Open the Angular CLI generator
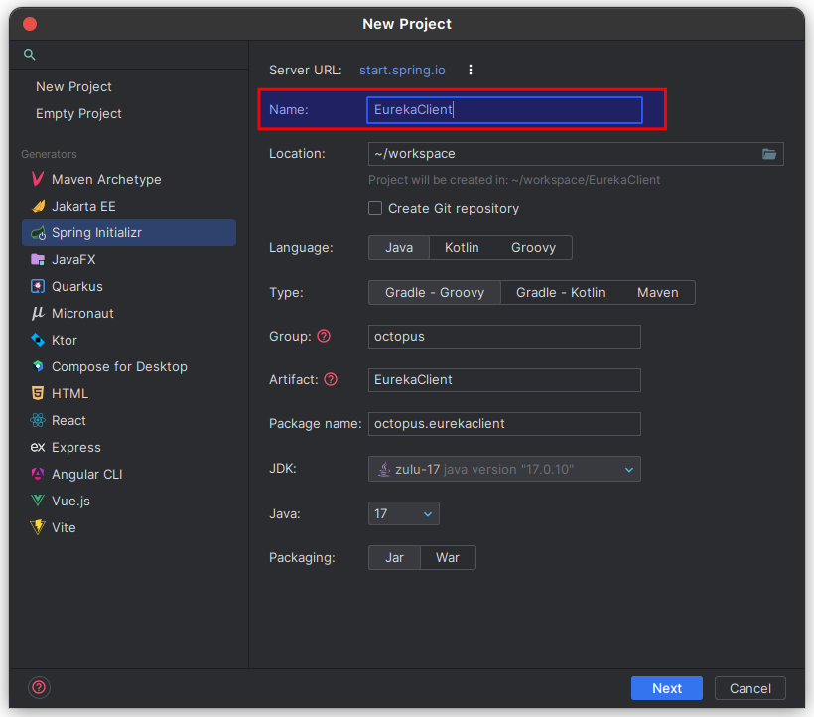Screen dimensions: 814x717 (x=91, y=474)
